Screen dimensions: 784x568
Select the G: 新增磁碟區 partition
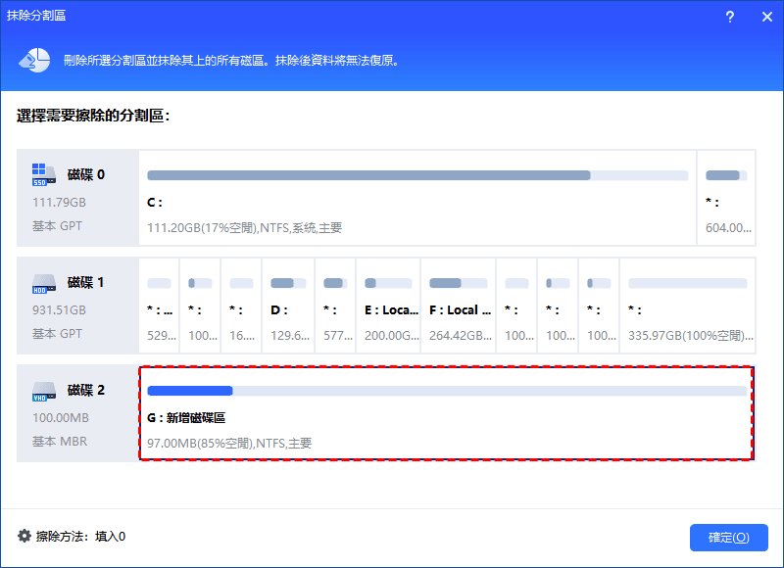(x=446, y=413)
